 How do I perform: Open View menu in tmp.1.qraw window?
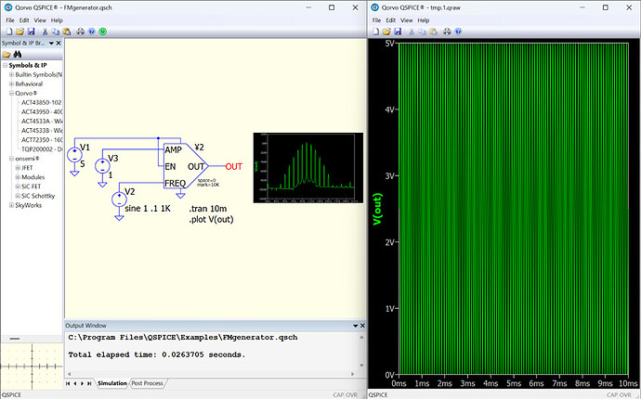[x=406, y=20]
